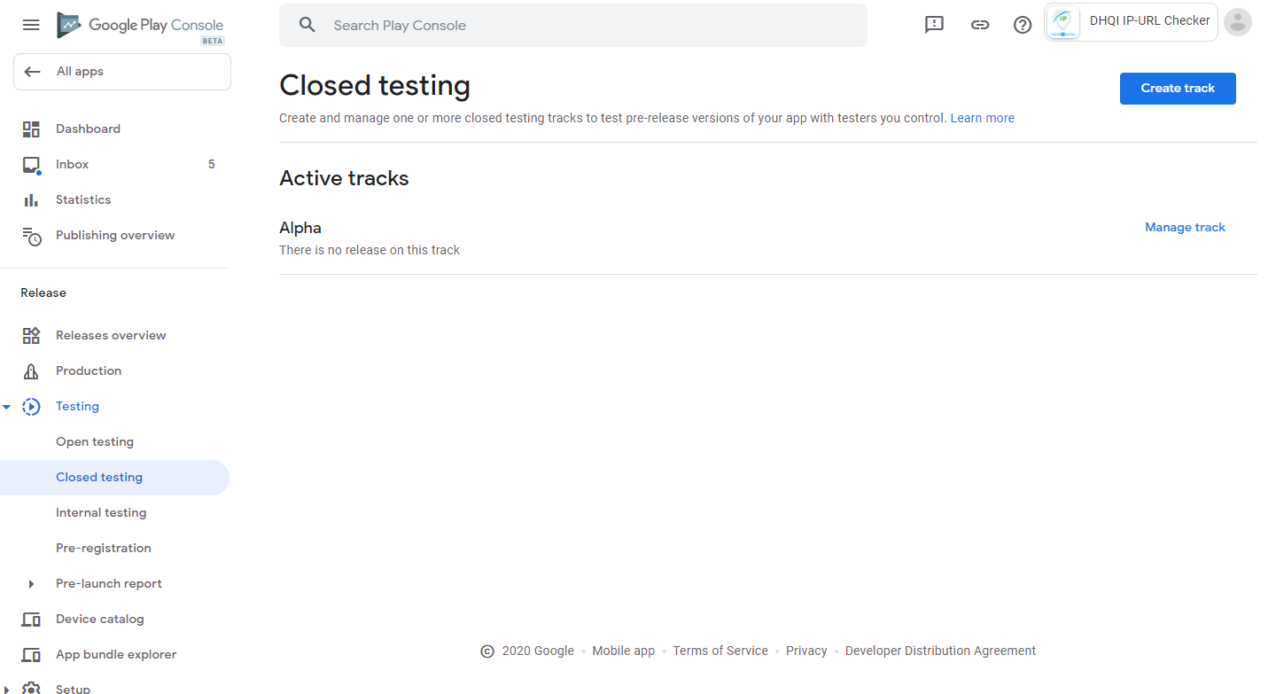Select Internal testing in sidebar

[101, 513]
